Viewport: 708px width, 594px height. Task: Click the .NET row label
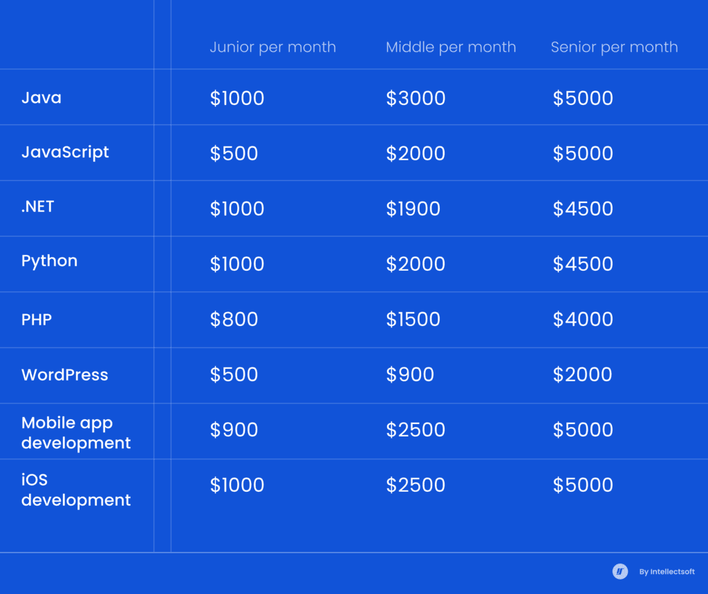[38, 207]
